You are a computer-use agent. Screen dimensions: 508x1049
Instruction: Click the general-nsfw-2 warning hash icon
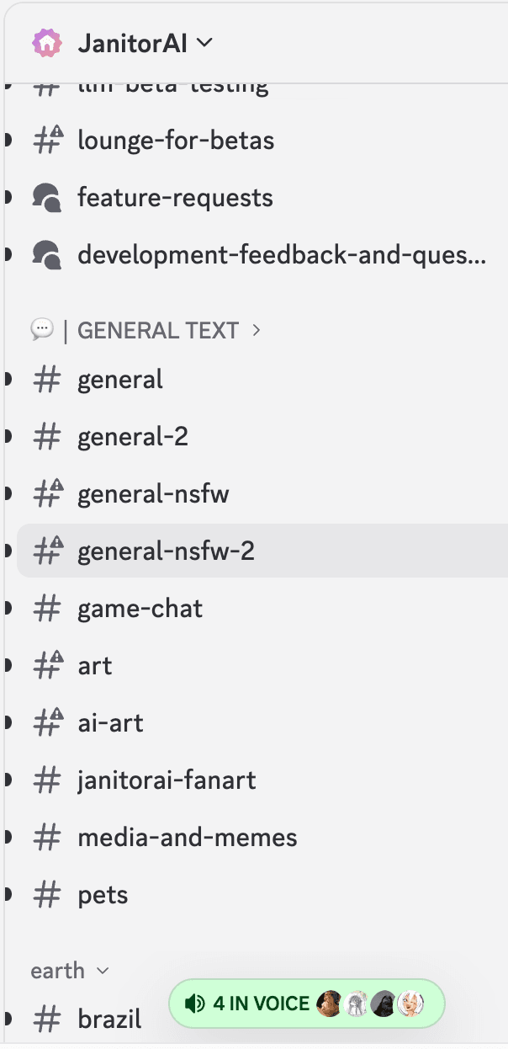point(48,551)
